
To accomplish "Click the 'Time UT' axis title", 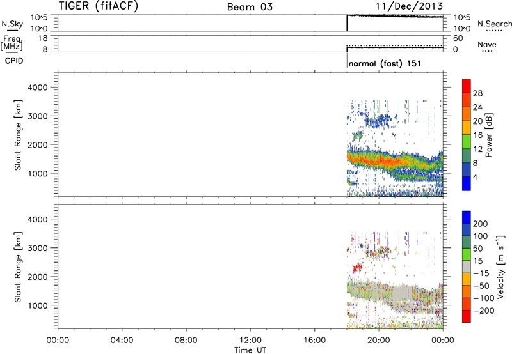I will click(x=250, y=350).
